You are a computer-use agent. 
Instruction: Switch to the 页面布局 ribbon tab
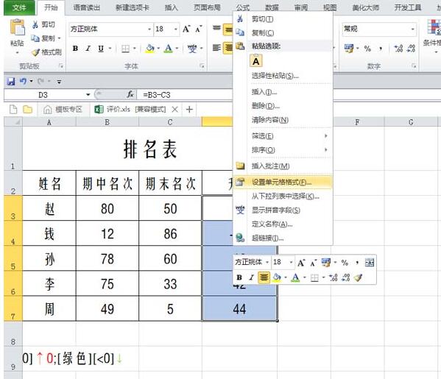[x=207, y=7]
